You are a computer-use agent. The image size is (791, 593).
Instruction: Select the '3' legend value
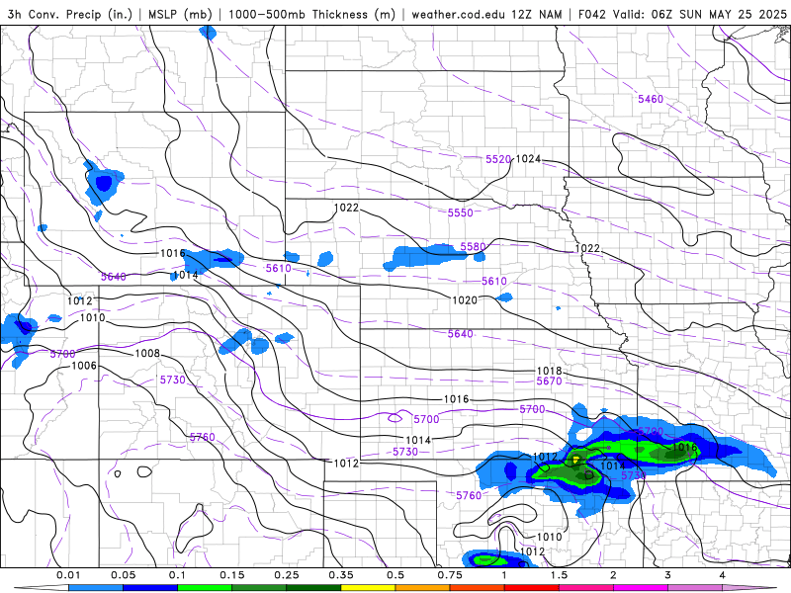click(x=668, y=575)
